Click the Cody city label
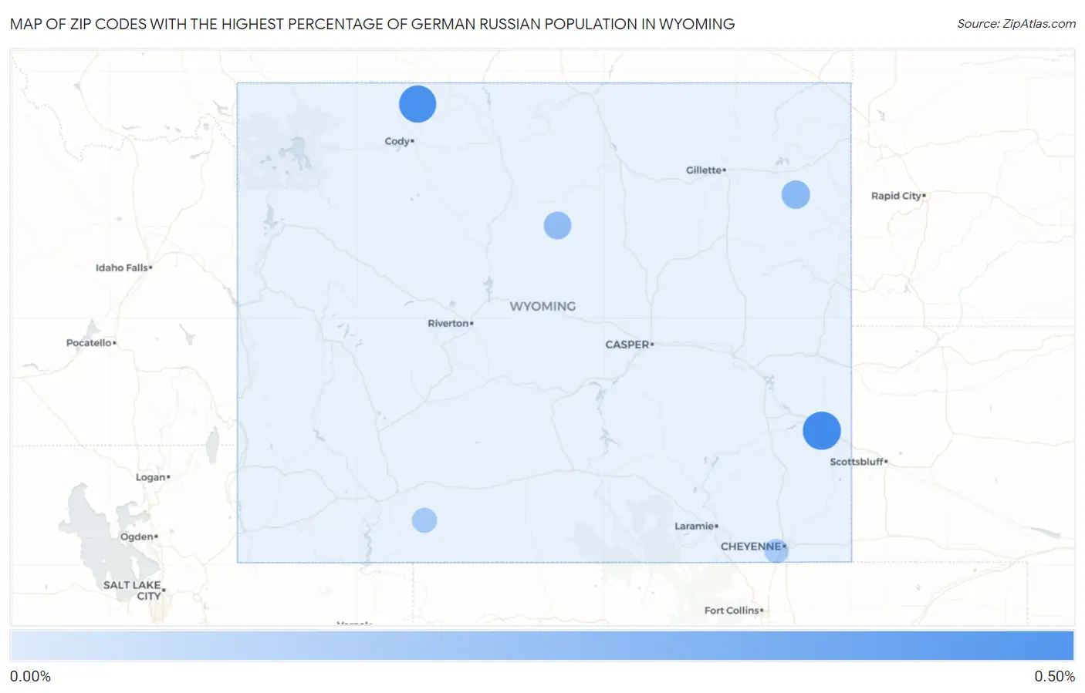The image size is (1085, 693). (397, 141)
